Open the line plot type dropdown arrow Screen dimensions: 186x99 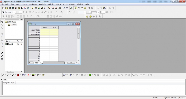tap(6, 75)
